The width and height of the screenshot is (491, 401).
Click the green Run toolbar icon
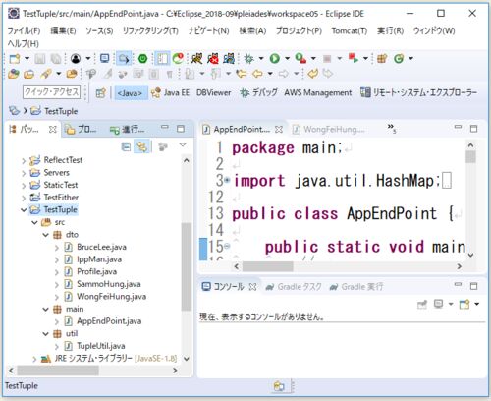pyautogui.click(x=275, y=59)
